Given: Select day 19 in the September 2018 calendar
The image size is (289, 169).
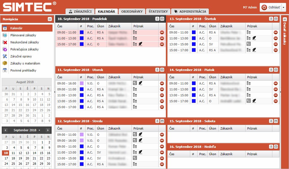Looking at the screenshot, I should pos(20,158).
